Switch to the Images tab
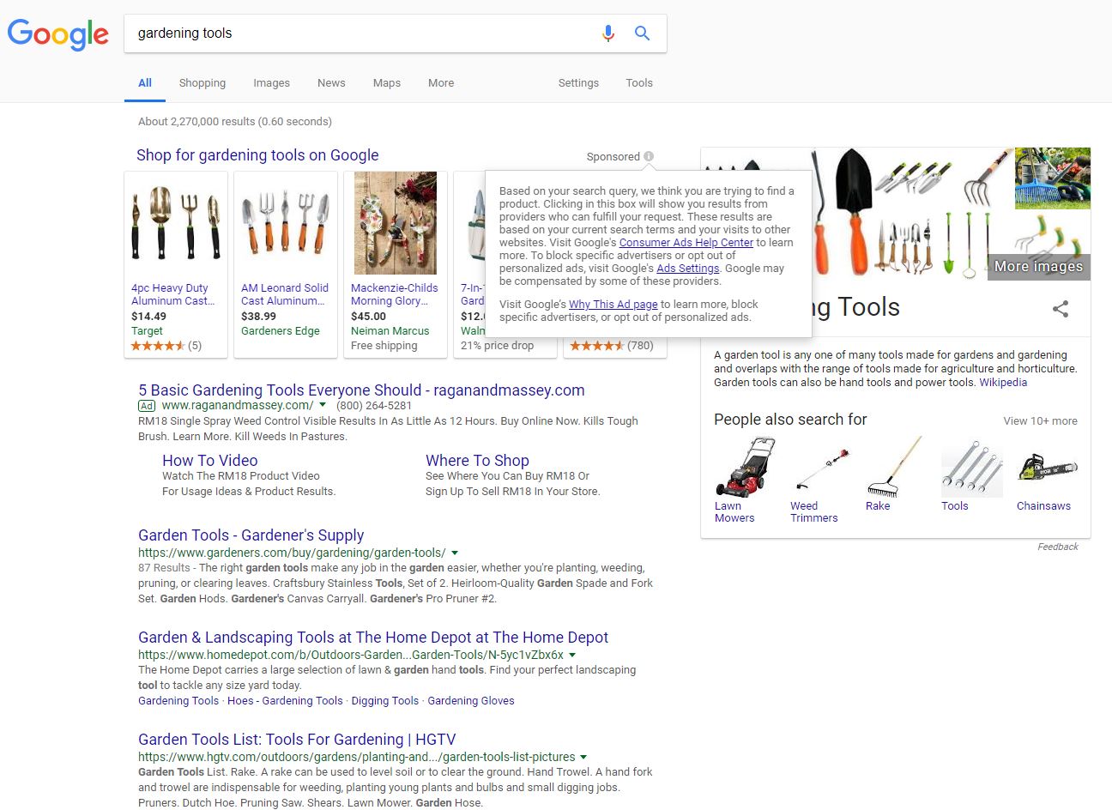Image resolution: width=1112 pixels, height=810 pixels. click(x=271, y=82)
